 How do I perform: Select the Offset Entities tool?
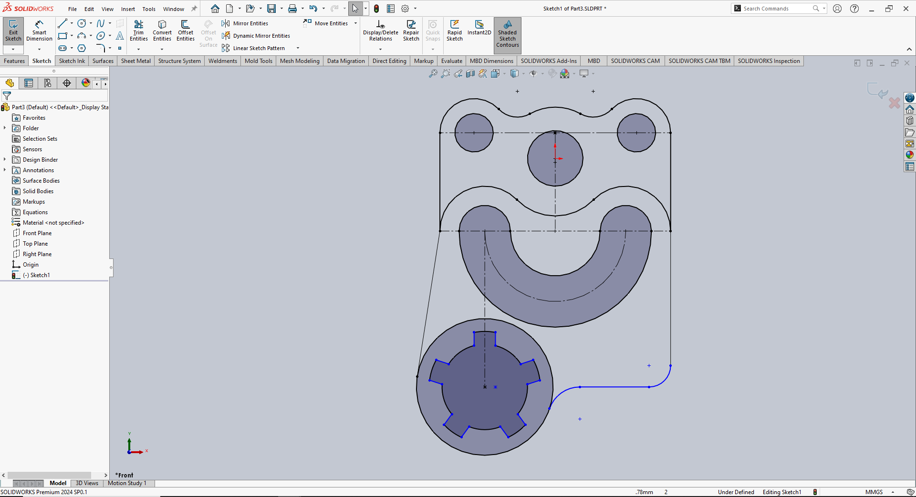(x=185, y=31)
